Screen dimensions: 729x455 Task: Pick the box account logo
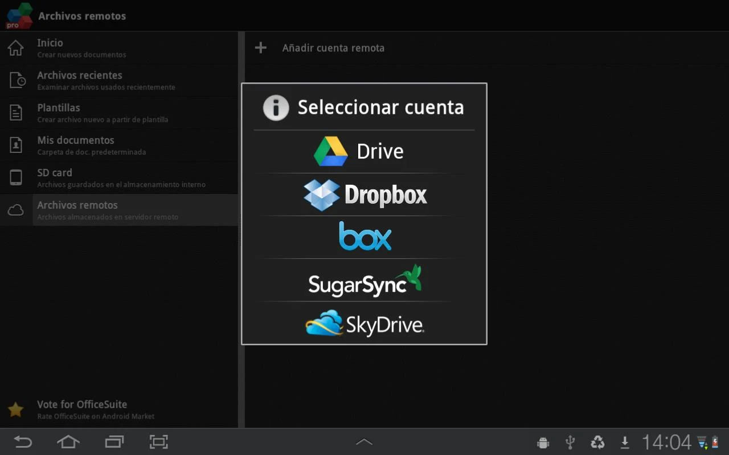coord(365,237)
